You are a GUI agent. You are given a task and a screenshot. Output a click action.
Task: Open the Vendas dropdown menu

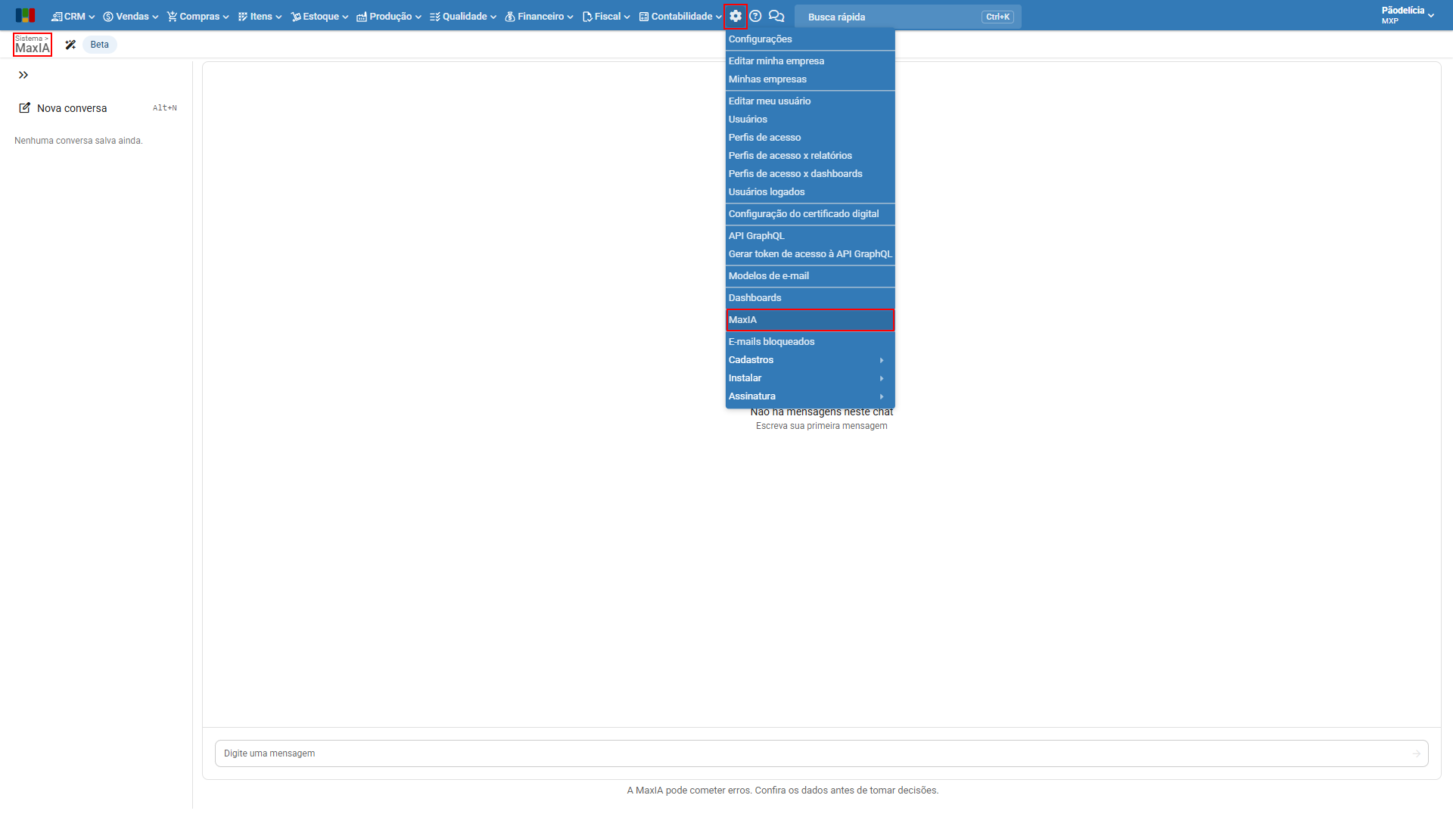[x=131, y=16]
